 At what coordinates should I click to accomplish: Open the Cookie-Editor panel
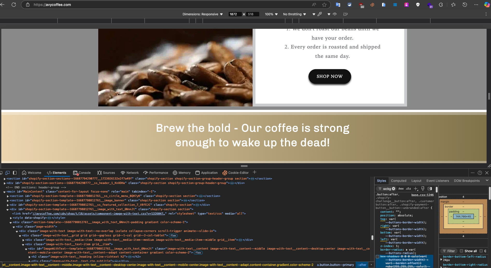click(235, 173)
